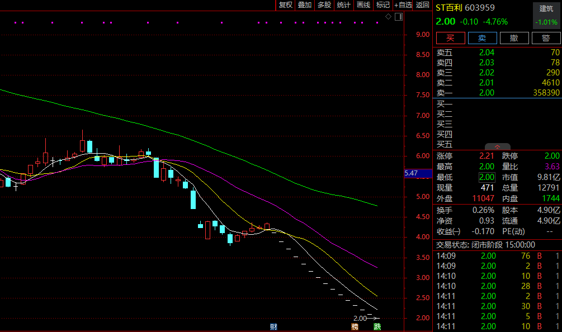Viewport: 562px width, 332px height.
Task: Collapse order book using the up chevron
Action: coord(498,146)
